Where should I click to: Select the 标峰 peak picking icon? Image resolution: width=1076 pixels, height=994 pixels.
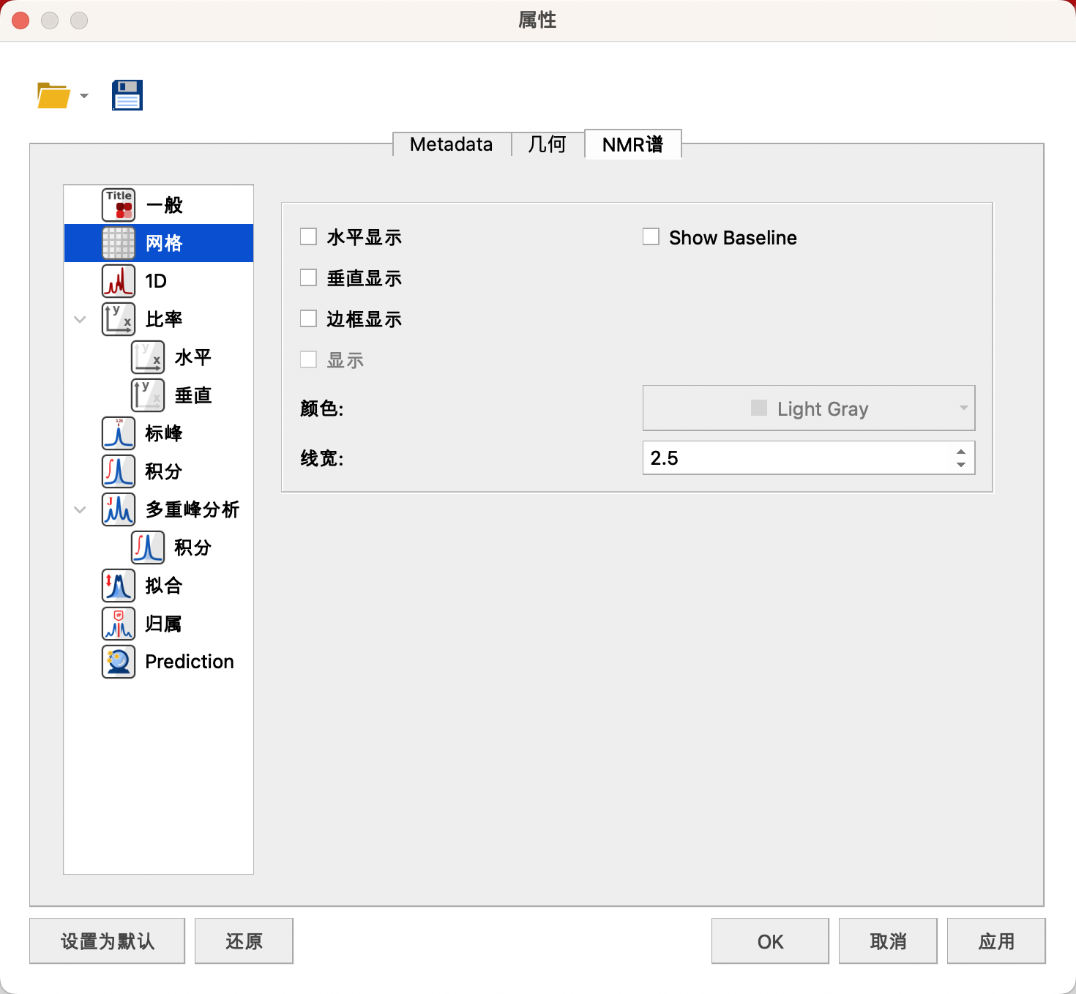(x=119, y=433)
